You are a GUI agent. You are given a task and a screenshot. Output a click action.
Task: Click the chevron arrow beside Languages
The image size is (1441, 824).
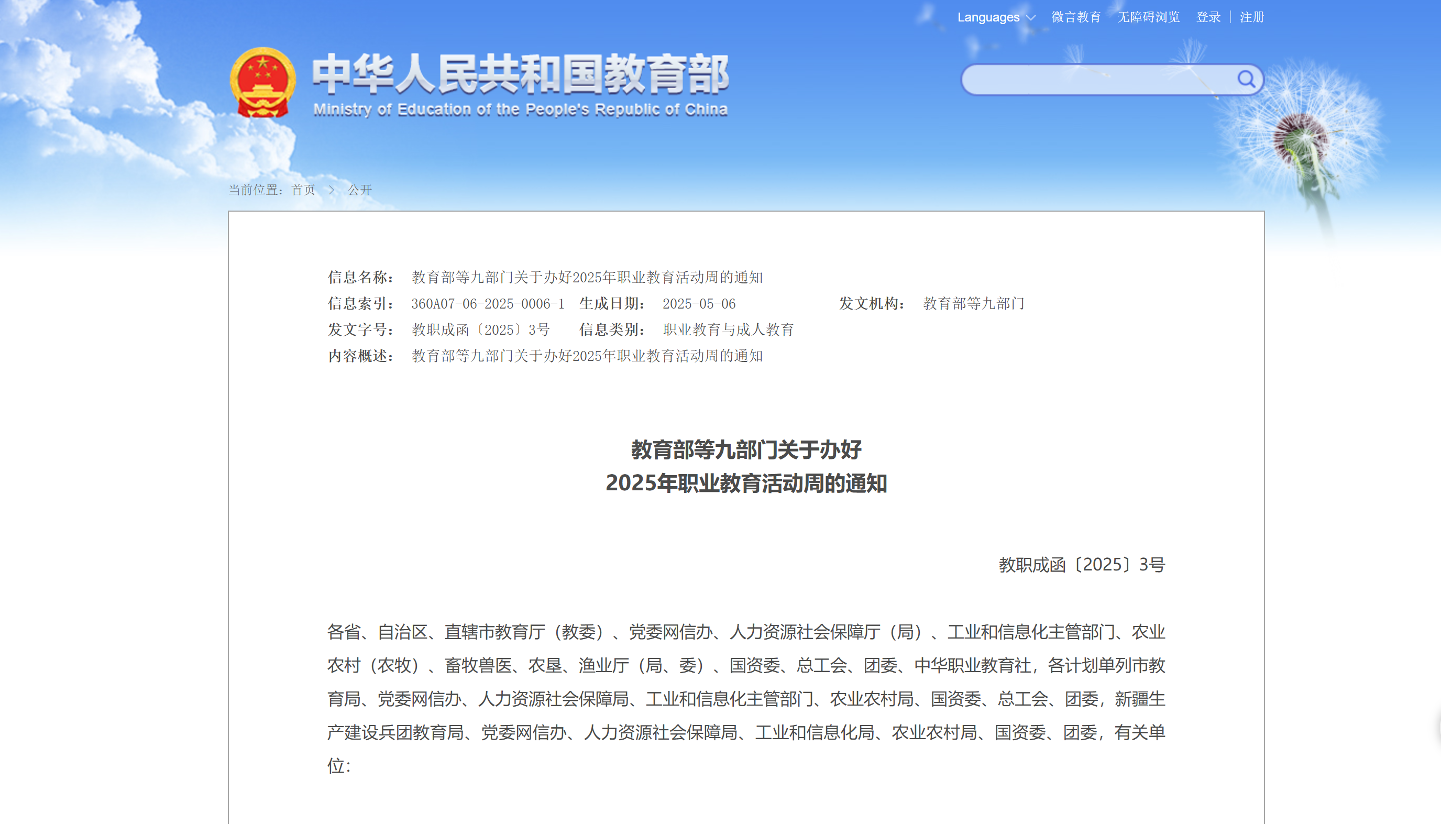[x=1031, y=17]
